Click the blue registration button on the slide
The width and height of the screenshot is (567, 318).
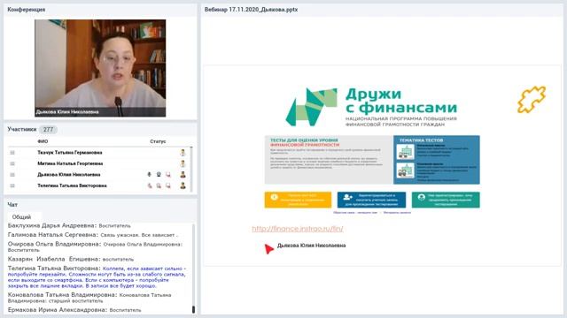372,200
